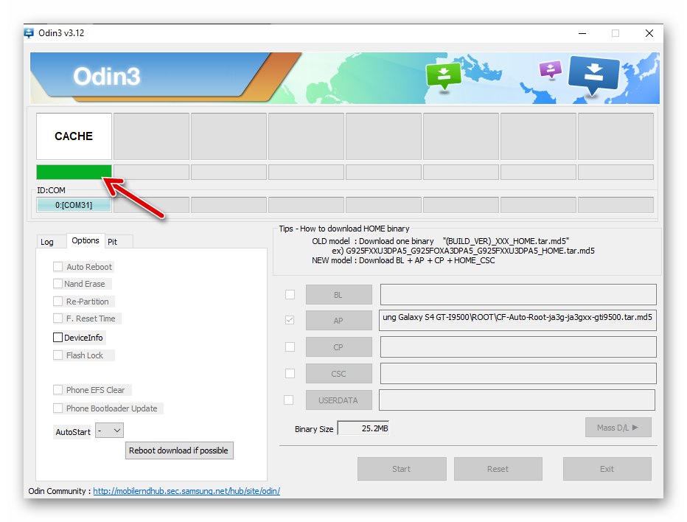Click the Binary Size value field
The height and width of the screenshot is (522, 687).
[363, 428]
